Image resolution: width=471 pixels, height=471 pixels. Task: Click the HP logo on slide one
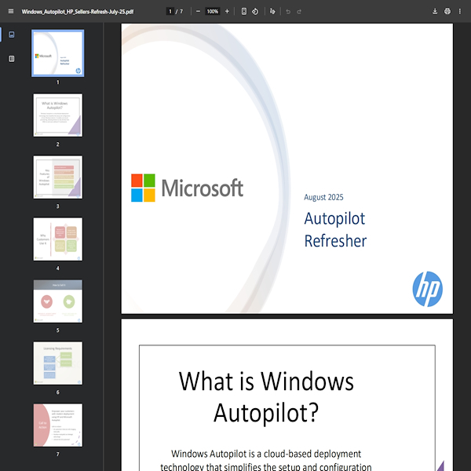point(428,289)
